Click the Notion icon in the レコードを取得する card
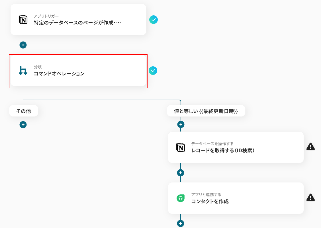This screenshot has height=228, width=321. pyautogui.click(x=181, y=147)
